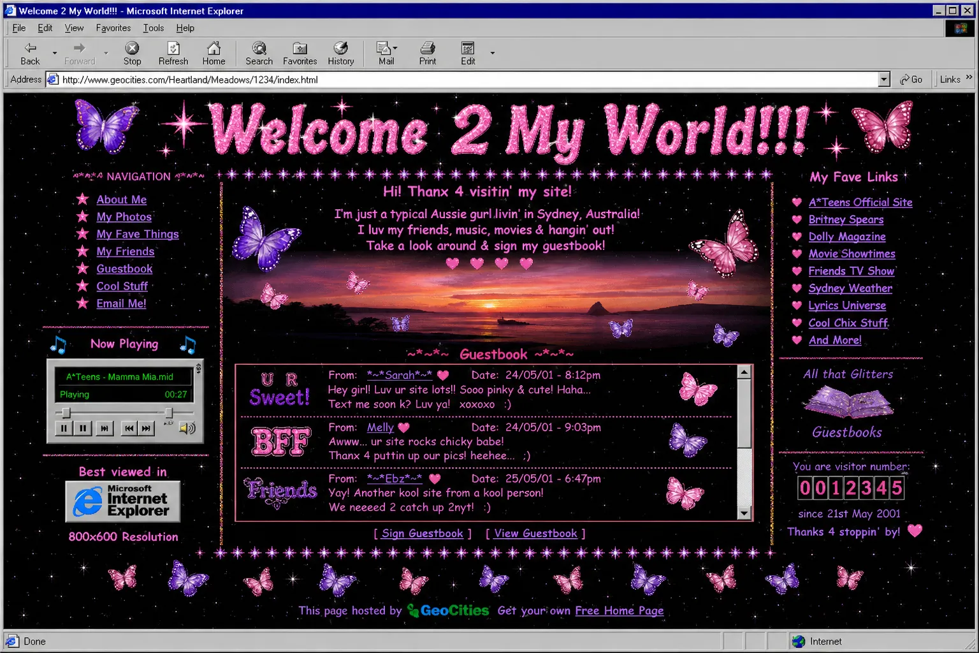Open the Tools menu
The image size is (979, 653).
(x=154, y=28)
